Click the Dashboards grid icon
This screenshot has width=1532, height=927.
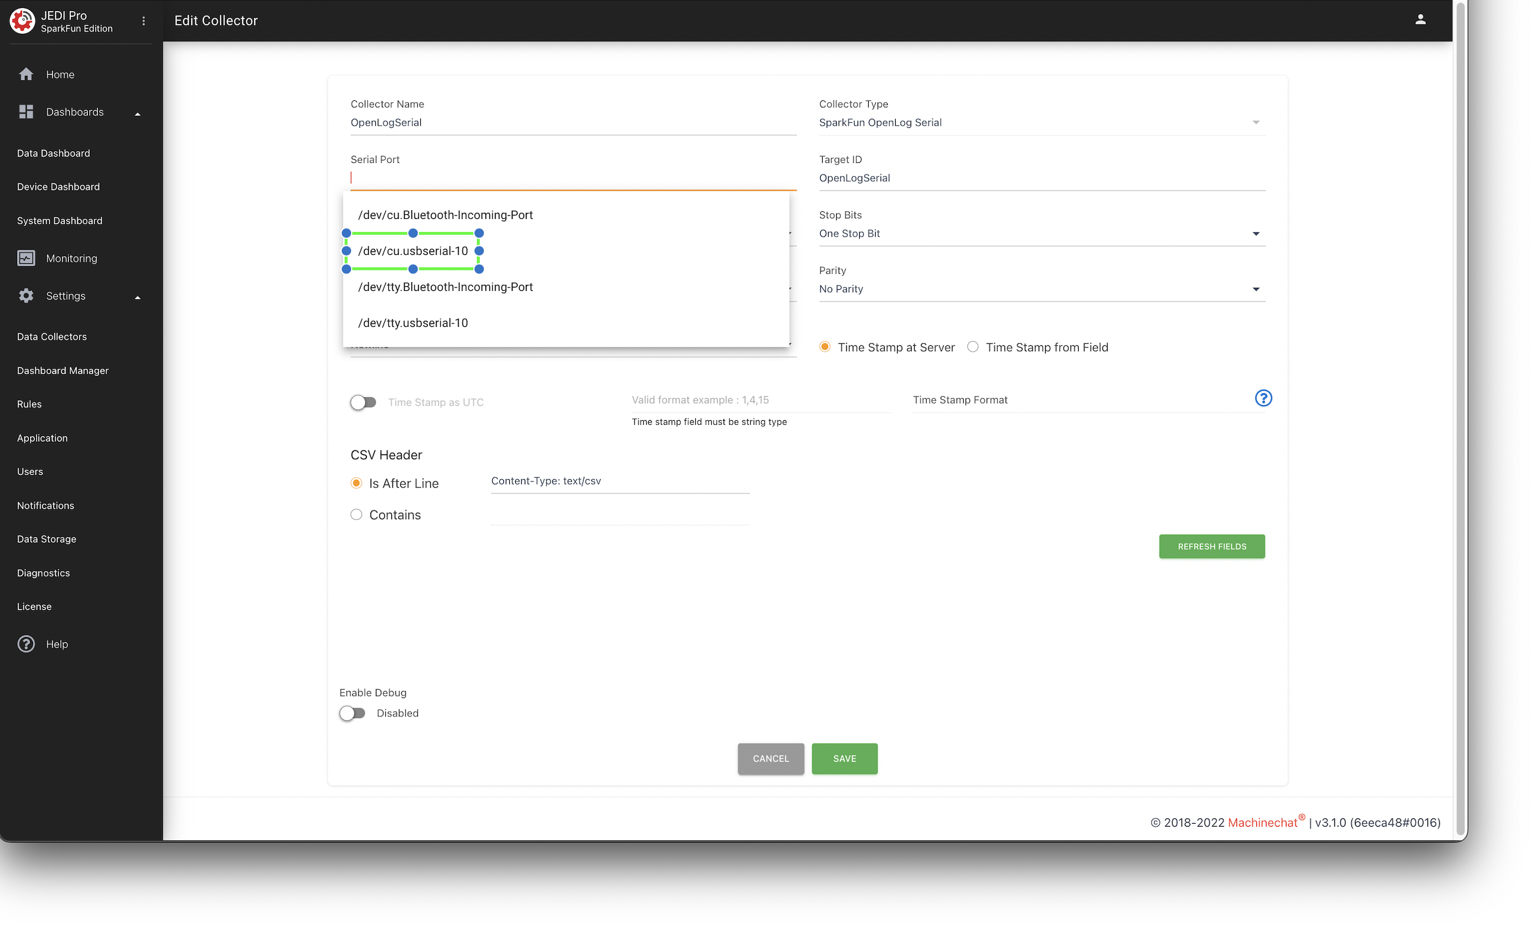click(26, 112)
